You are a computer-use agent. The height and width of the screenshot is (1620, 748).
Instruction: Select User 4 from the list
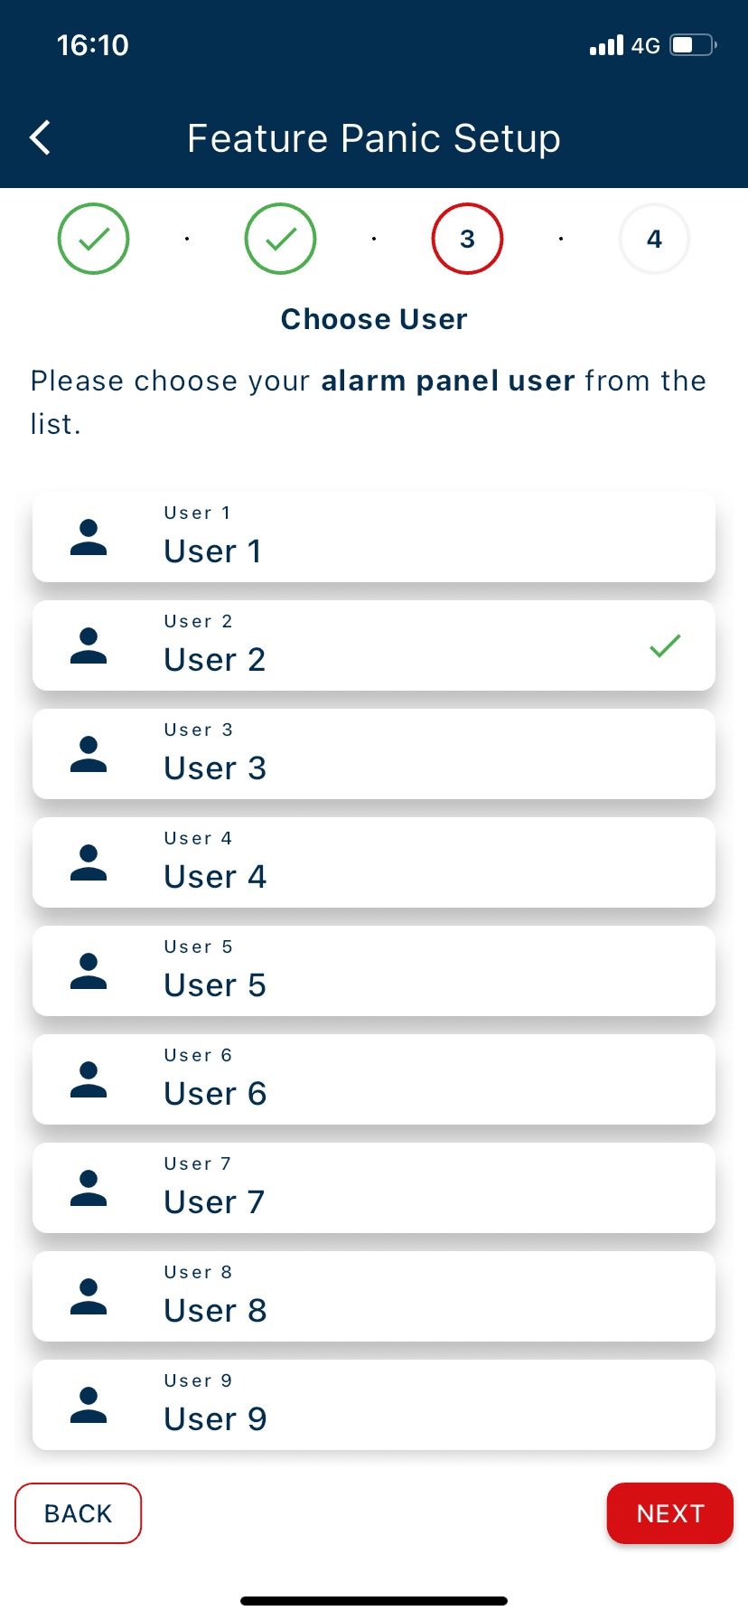pos(374,862)
